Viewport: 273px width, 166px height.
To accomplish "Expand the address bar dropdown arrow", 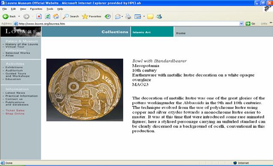I will [x=241, y=24].
